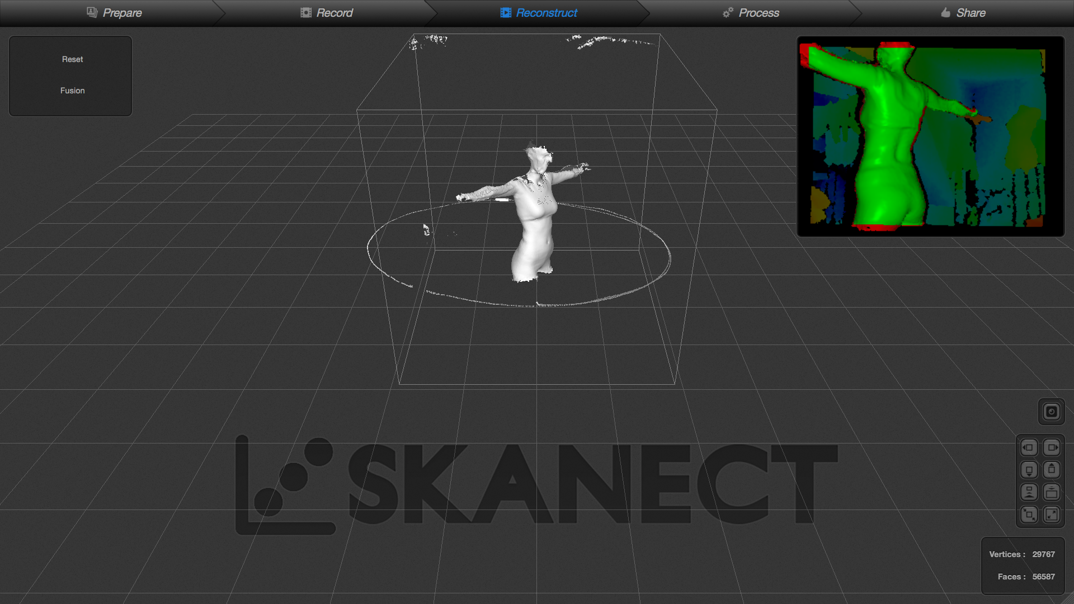Image resolution: width=1074 pixels, height=604 pixels.
Task: Click the right-arrow view icon
Action: pyautogui.click(x=1052, y=447)
